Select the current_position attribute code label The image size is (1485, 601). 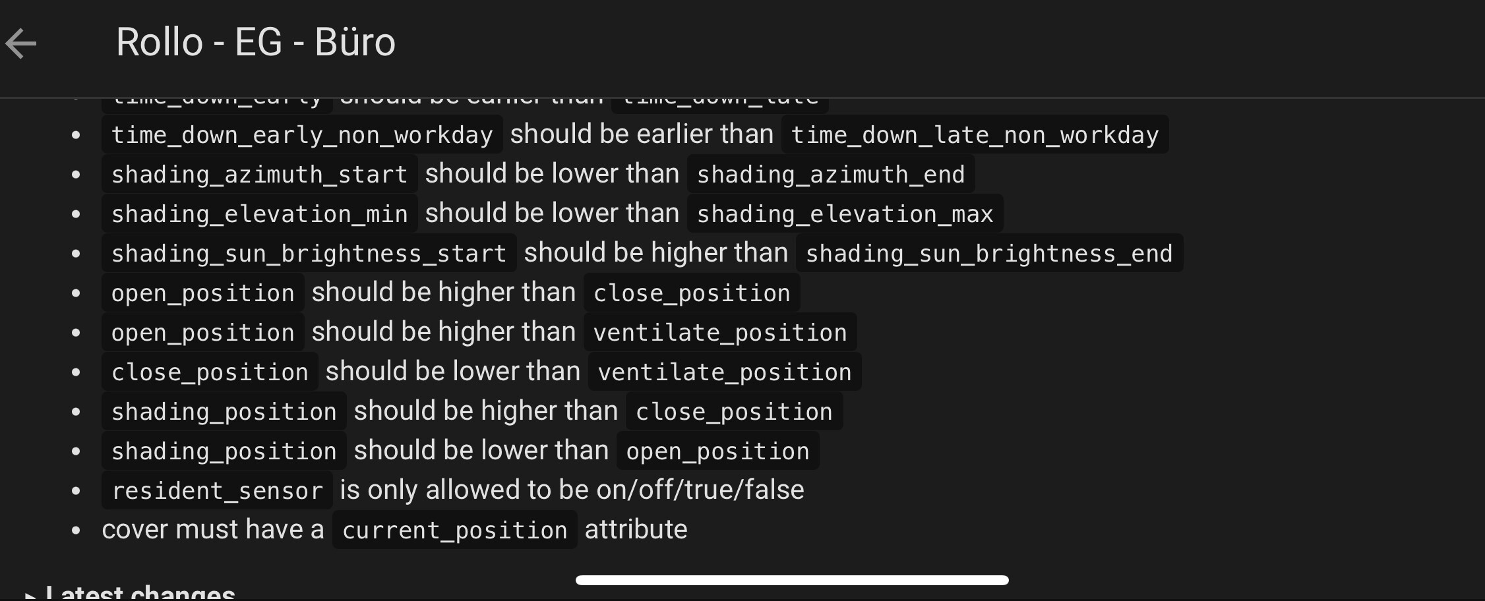point(454,530)
